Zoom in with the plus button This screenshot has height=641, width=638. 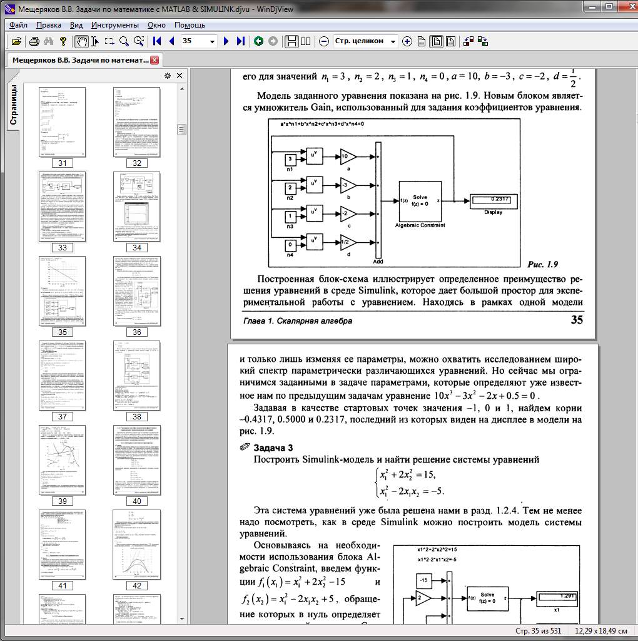click(407, 41)
